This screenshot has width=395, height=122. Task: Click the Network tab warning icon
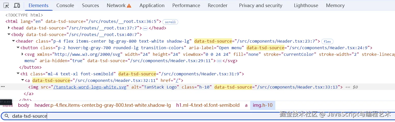(x=129, y=6)
